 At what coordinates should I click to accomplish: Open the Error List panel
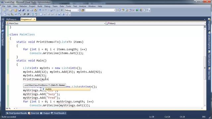(33, 113)
